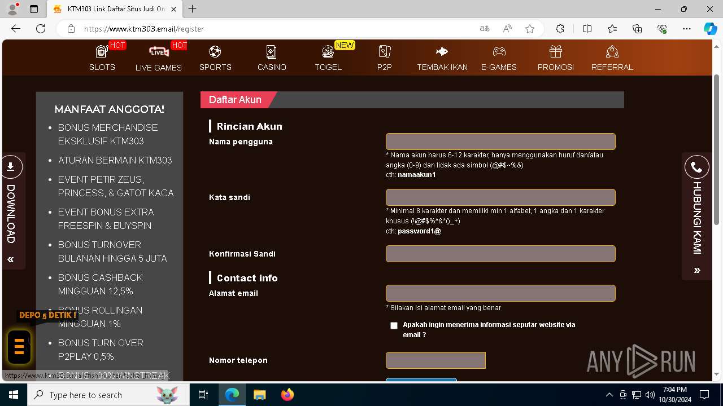Open the REFERRAL people icon
This screenshot has width=723, height=406.
tap(612, 52)
